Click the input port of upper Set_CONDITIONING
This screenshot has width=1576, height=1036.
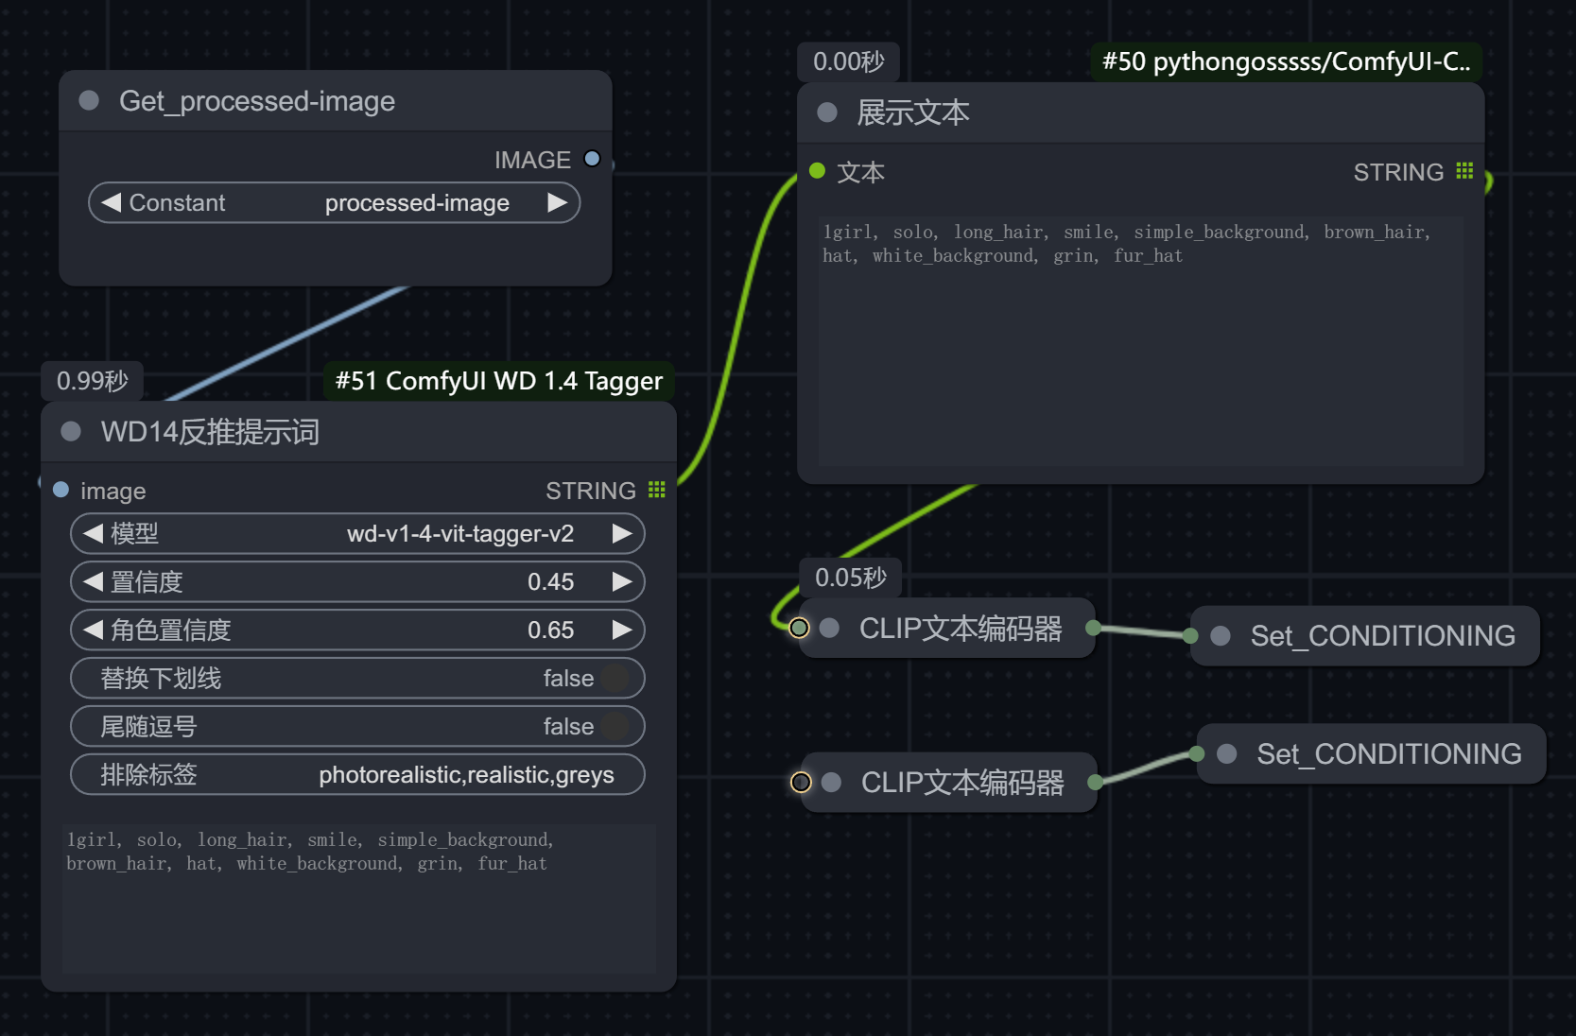click(1191, 635)
